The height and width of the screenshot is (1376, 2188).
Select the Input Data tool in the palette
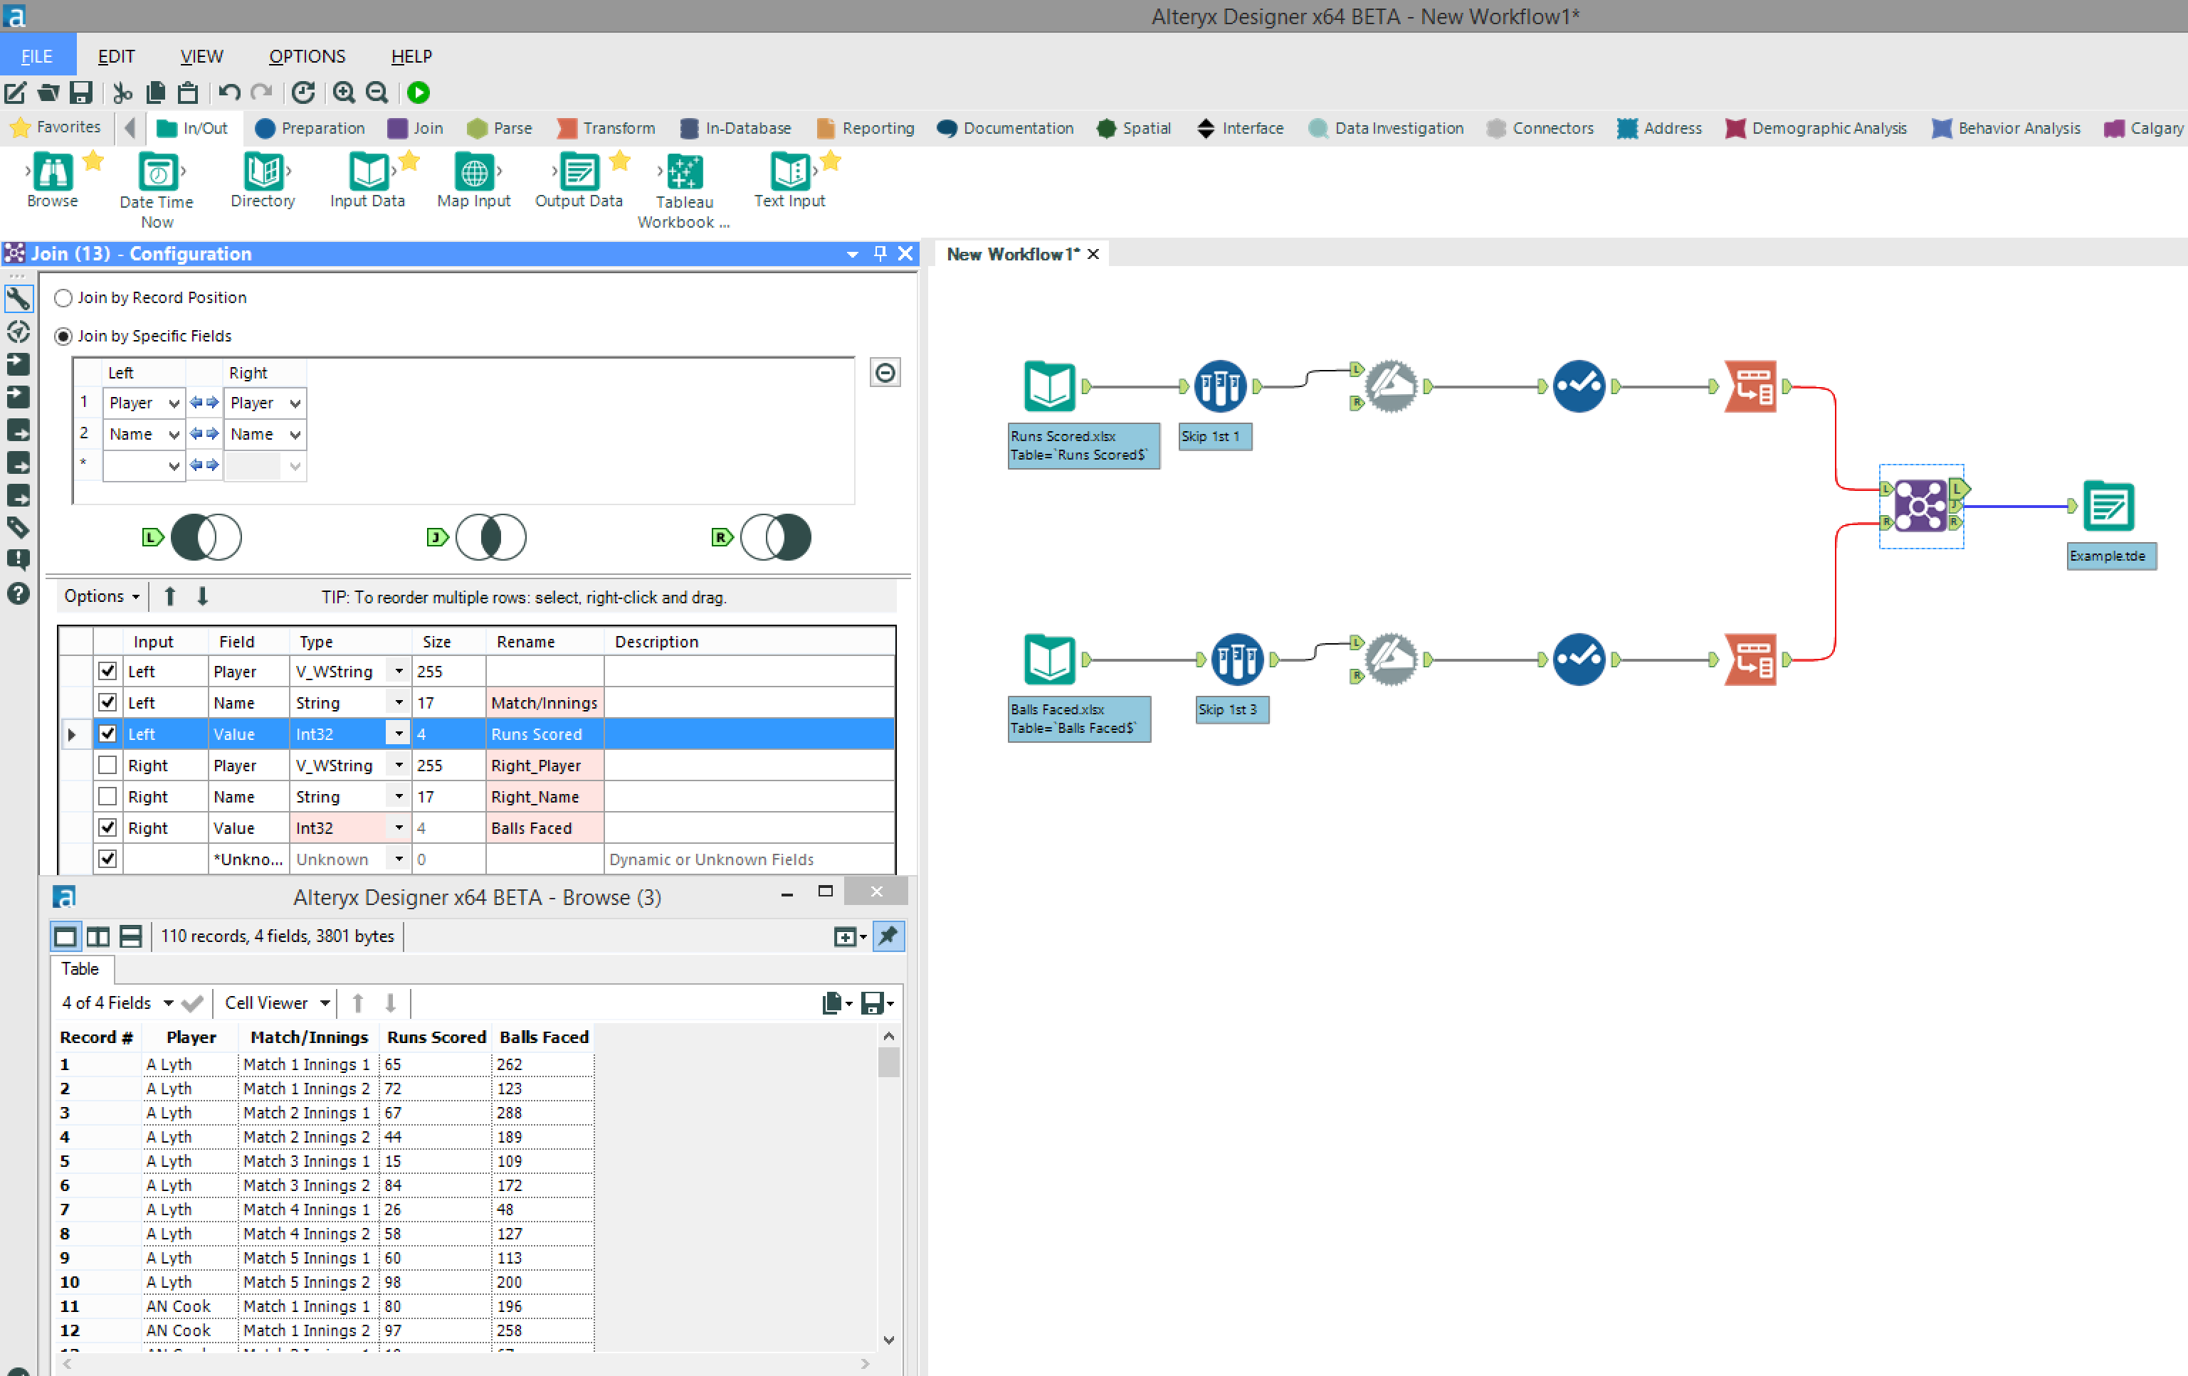point(367,181)
